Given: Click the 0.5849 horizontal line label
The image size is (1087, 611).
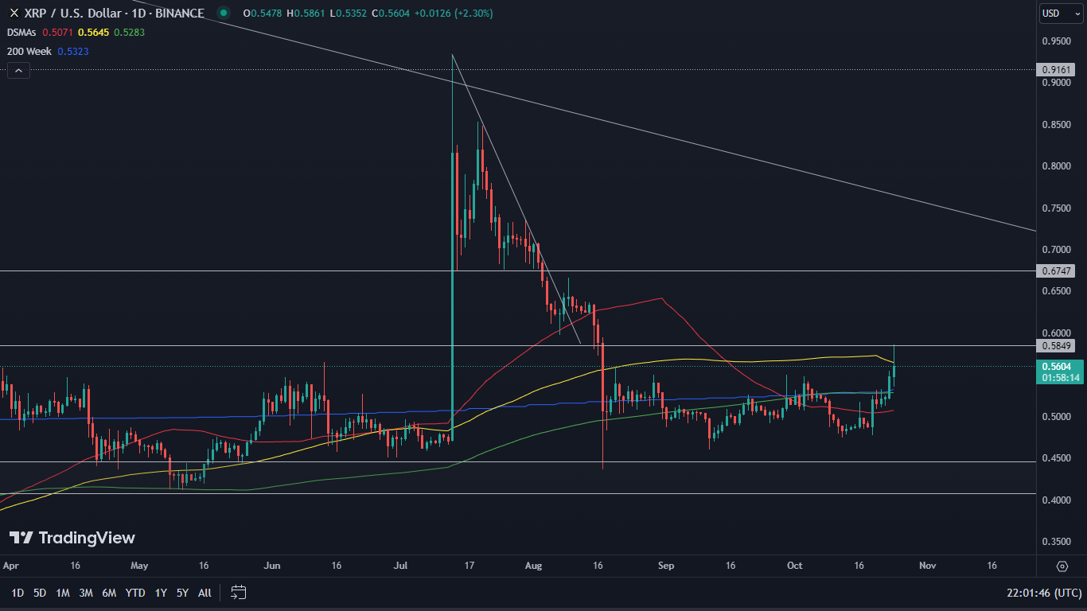Looking at the screenshot, I should tap(1058, 345).
